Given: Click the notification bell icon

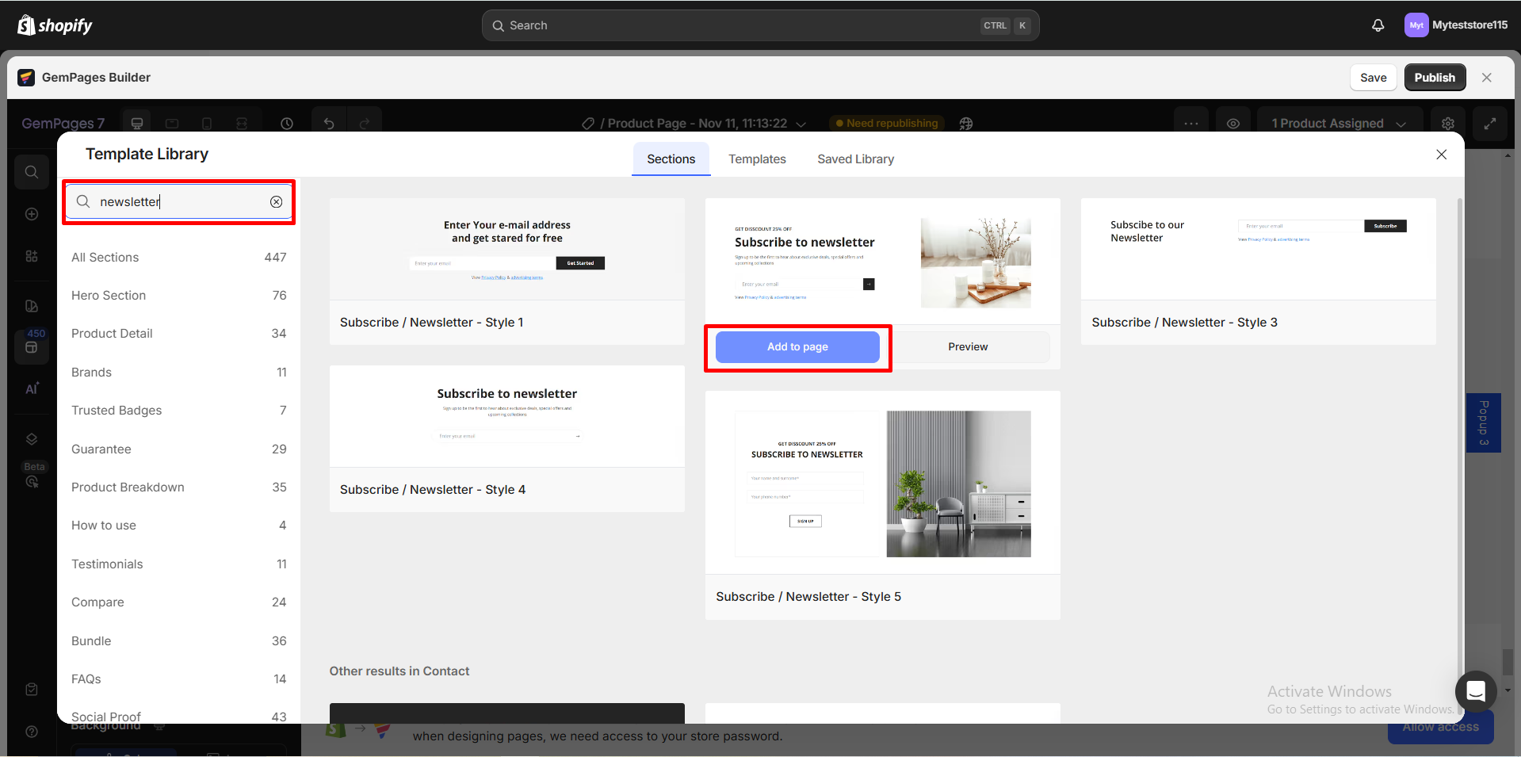Looking at the screenshot, I should [1378, 25].
